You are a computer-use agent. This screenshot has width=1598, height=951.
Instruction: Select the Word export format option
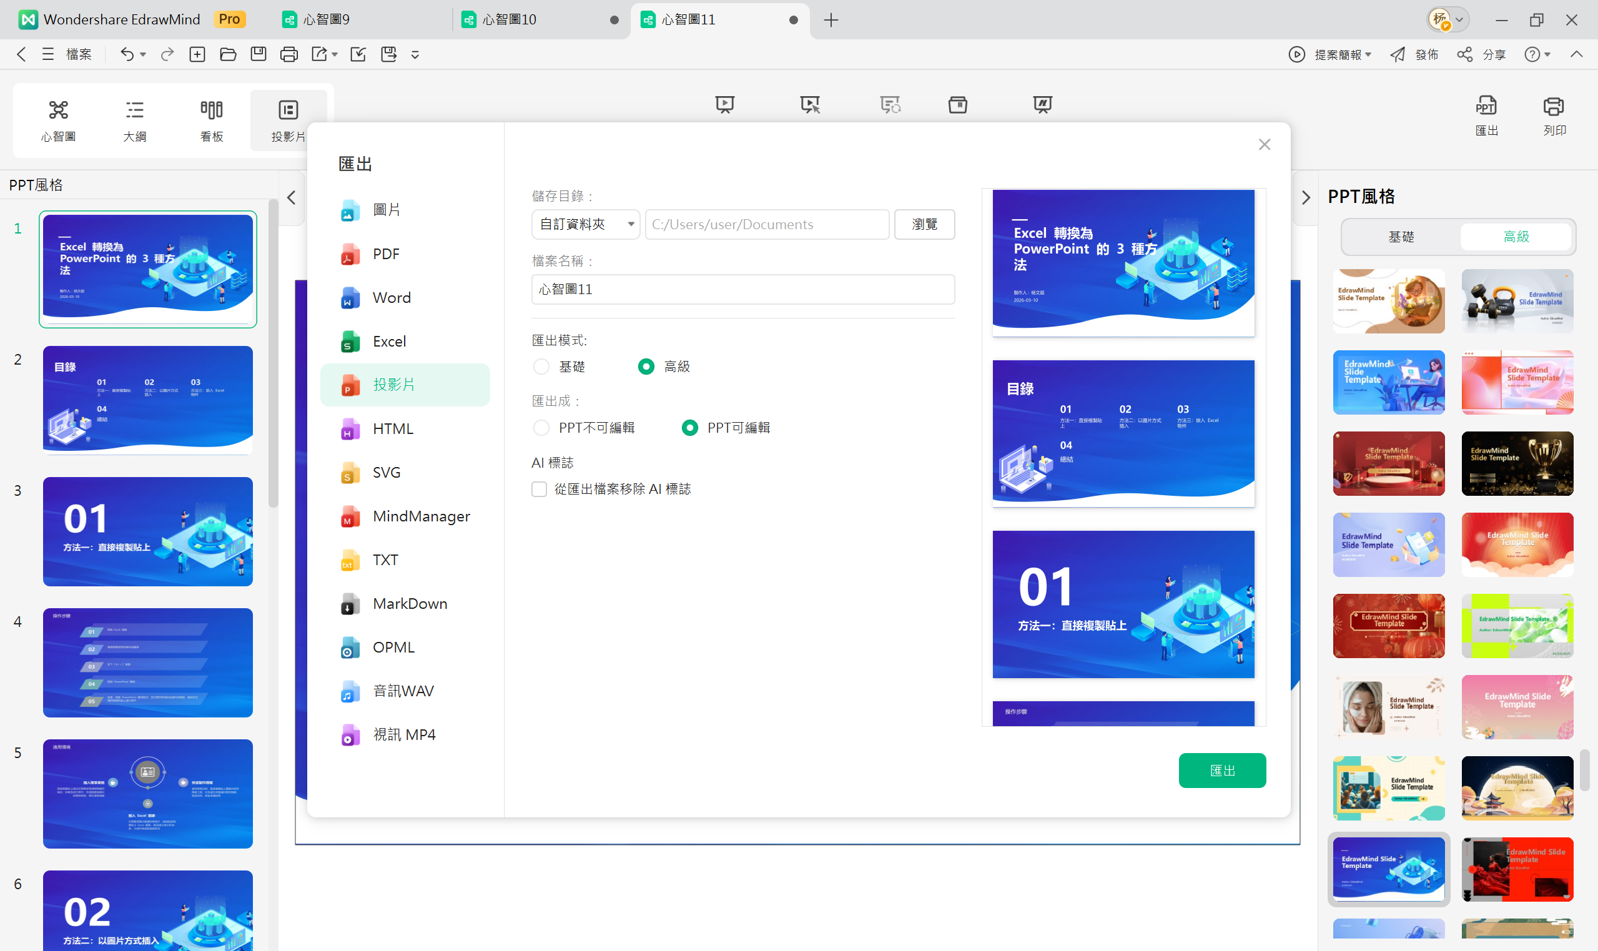[391, 297]
